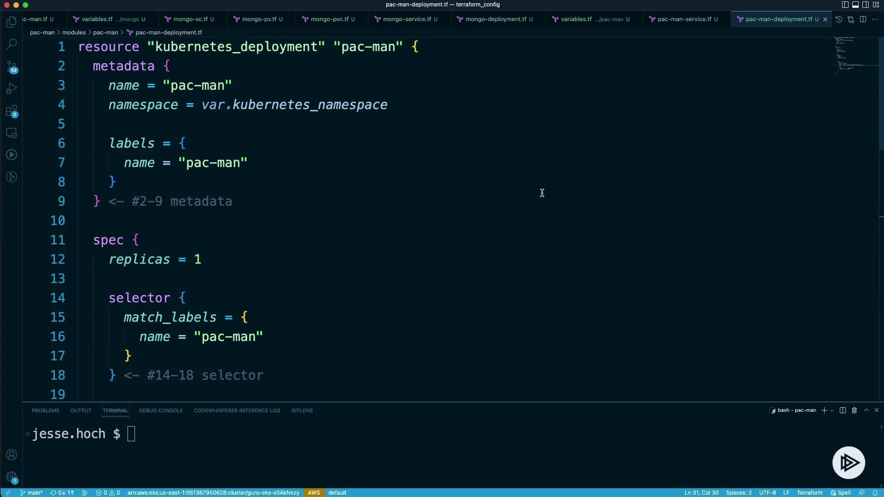
Task: Click the main branch in status bar
Action: tap(31, 492)
